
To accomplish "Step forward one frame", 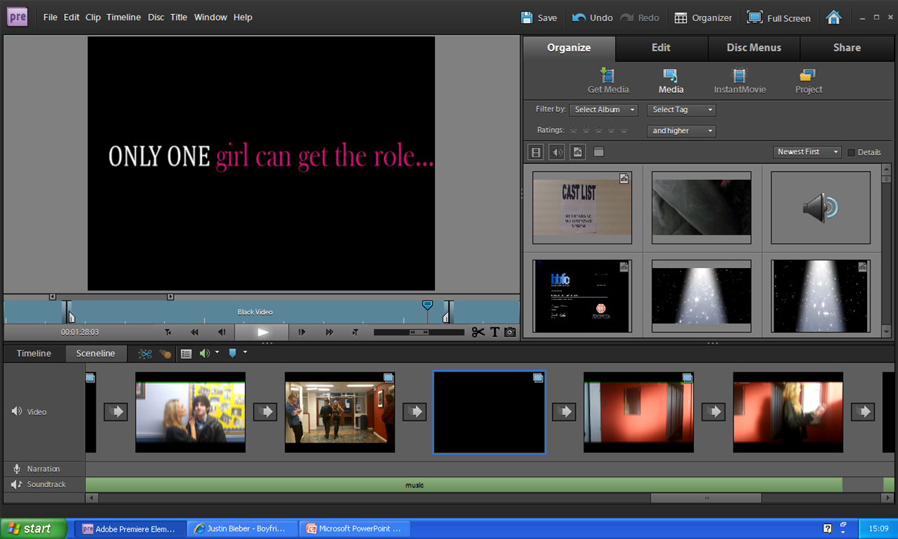I will (x=302, y=332).
